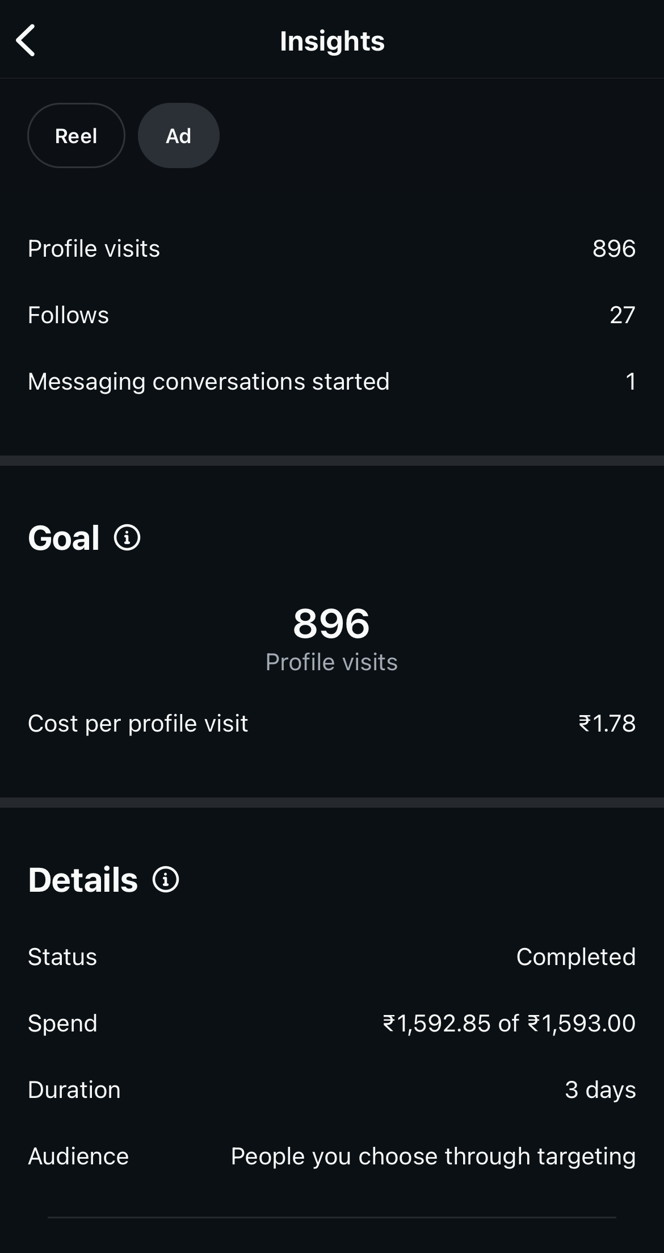The width and height of the screenshot is (664, 1253).
Task: Tap the Spend amount ₹1,592.85 of ₹1,593.00
Action: pos(509,1024)
